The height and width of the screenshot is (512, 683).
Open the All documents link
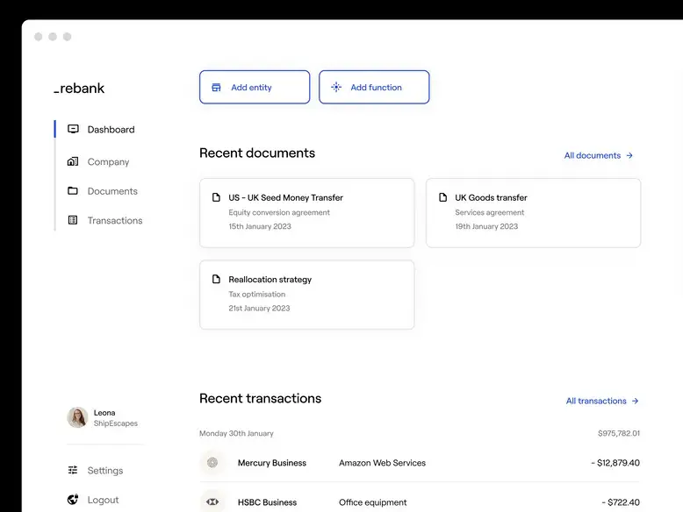click(x=599, y=155)
